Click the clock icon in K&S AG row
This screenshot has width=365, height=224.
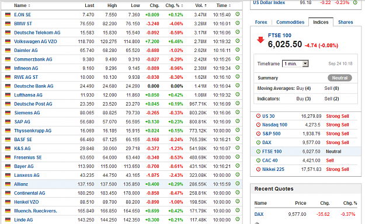coord(238,148)
